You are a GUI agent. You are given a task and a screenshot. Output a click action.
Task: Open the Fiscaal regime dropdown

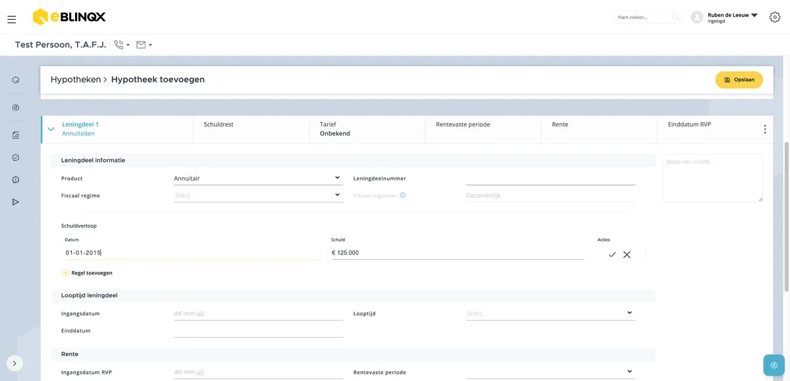(x=258, y=195)
